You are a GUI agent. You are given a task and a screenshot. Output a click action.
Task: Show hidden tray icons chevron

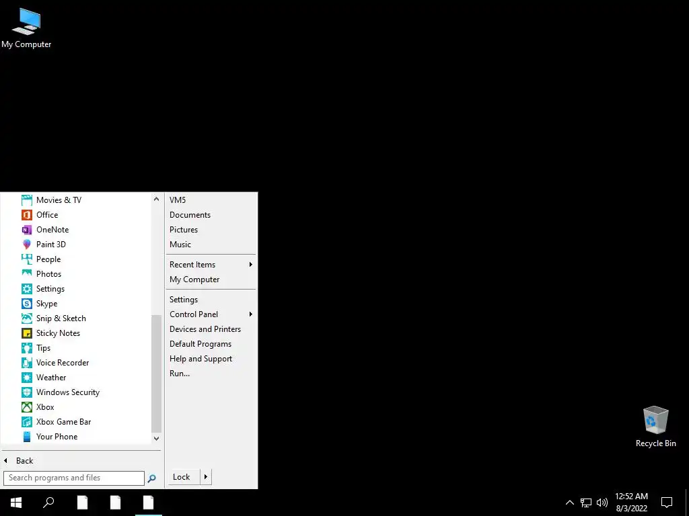(569, 503)
